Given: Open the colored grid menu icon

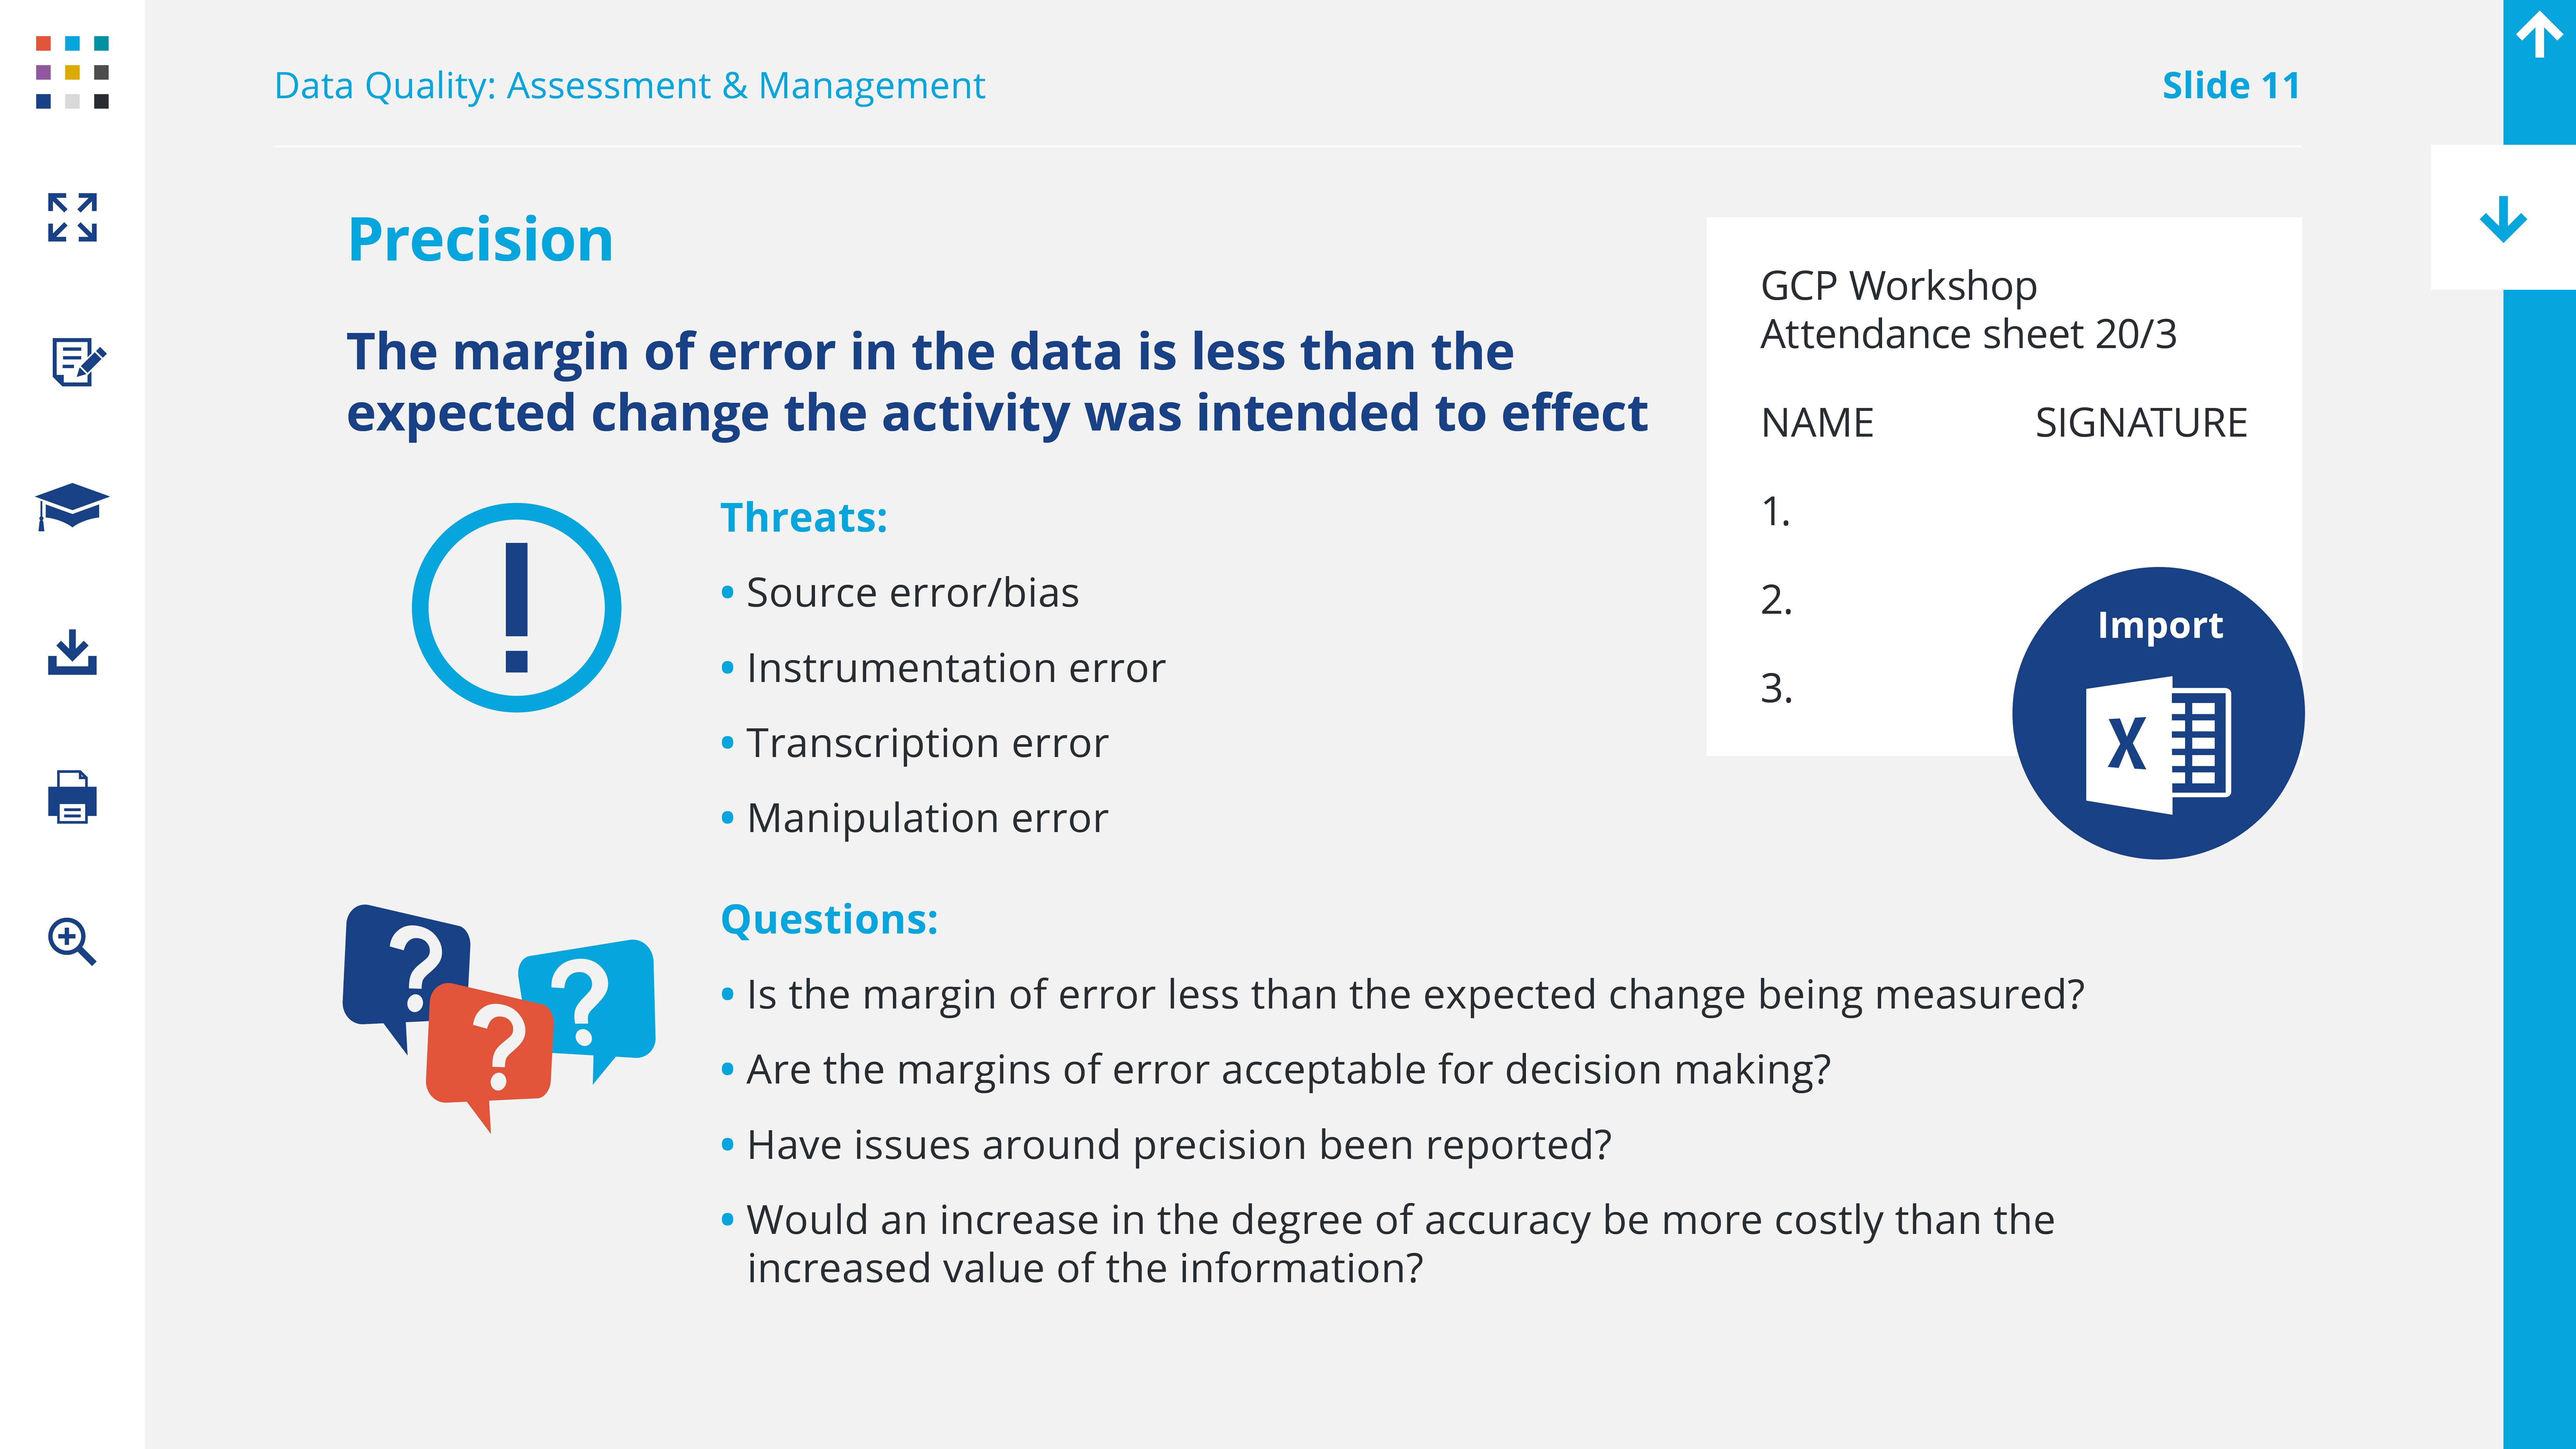Looking at the screenshot, I should click(72, 72).
